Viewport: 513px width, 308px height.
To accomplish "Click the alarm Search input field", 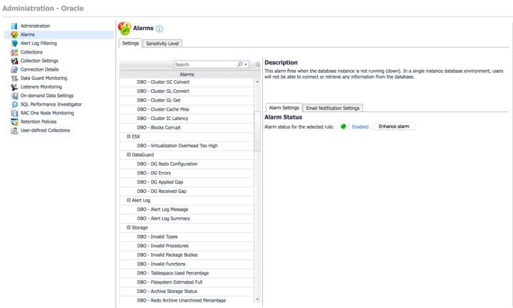I will coord(205,64).
